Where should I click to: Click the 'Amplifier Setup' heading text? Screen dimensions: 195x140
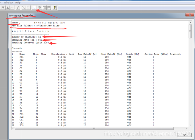point(30,31)
